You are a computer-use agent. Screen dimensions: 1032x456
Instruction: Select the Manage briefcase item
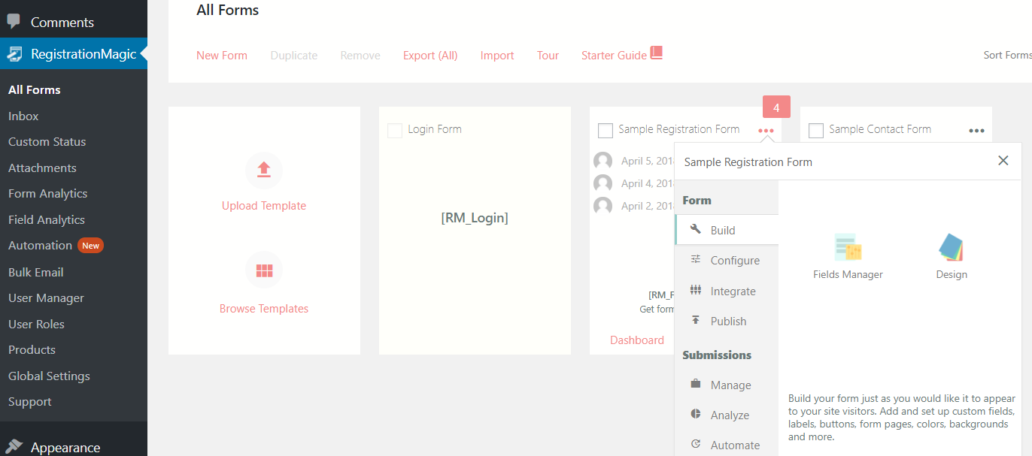(727, 385)
